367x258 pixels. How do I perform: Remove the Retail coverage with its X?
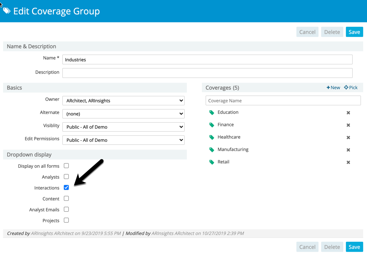[x=348, y=162]
